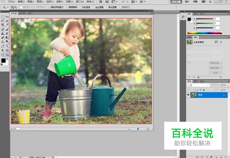Click the 打印尺寸 button

(x=126, y=7)
